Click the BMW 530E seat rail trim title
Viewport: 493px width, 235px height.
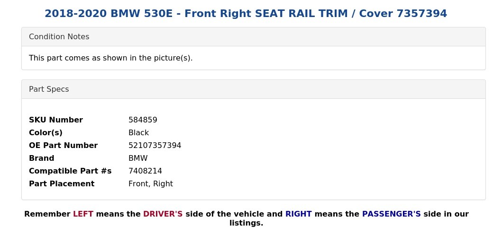(x=246, y=14)
